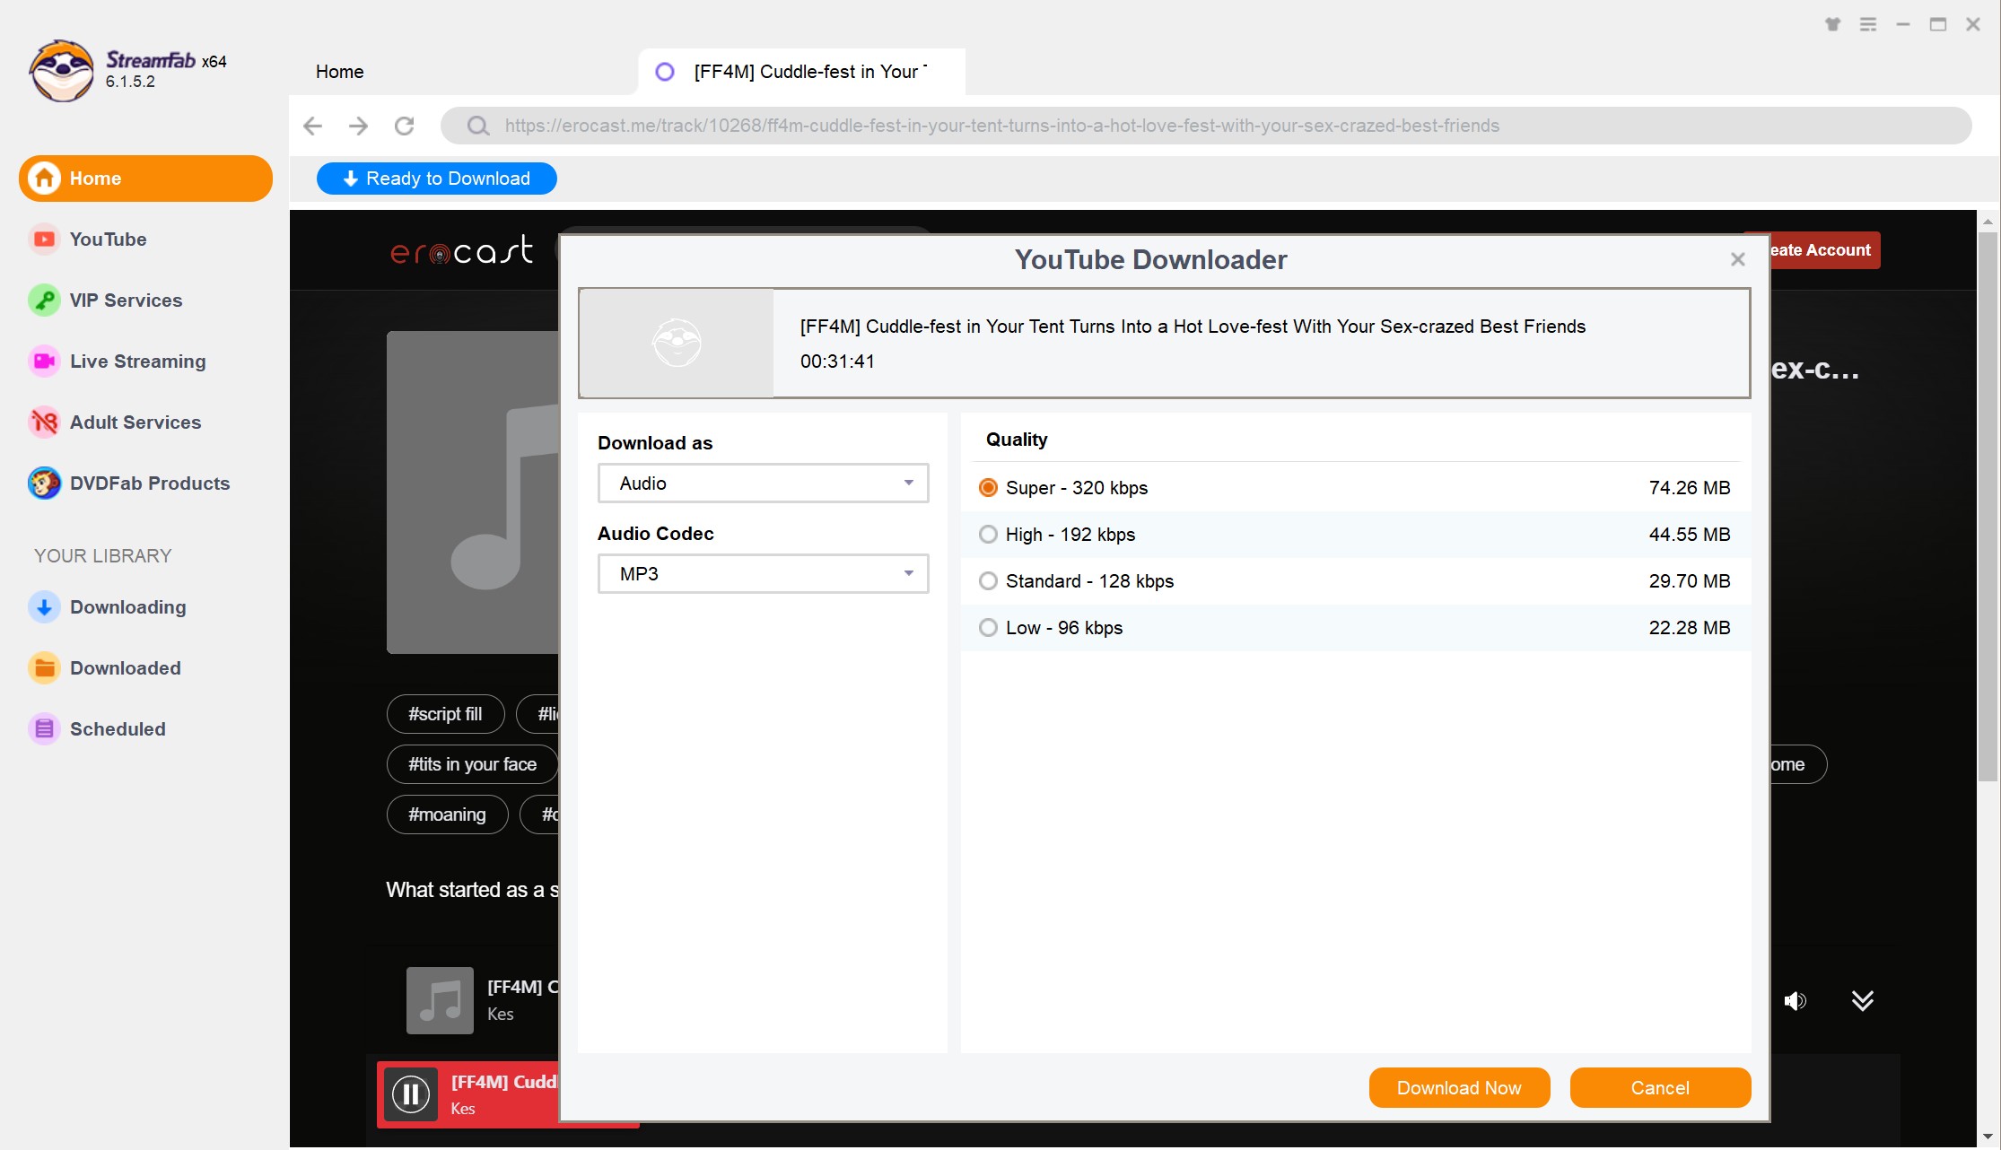Viewport: 2001px width, 1150px height.
Task: Click the 22.28 MB size value
Action: [1690, 628]
